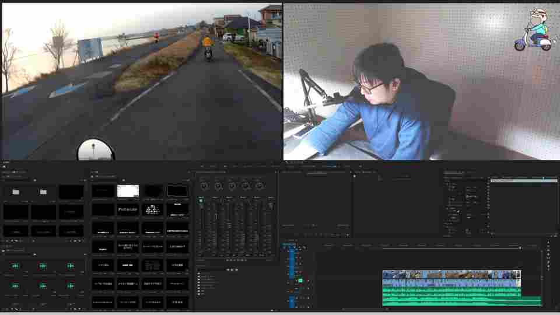The image size is (560, 315).
Task: Click the volume fader on second mixer channel
Action: pyautogui.click(x=215, y=216)
